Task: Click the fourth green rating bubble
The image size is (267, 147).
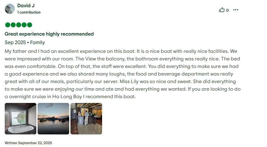Action: click(24, 25)
